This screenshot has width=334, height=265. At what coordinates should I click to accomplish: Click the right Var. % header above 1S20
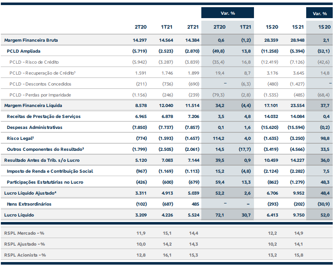coord(320,13)
